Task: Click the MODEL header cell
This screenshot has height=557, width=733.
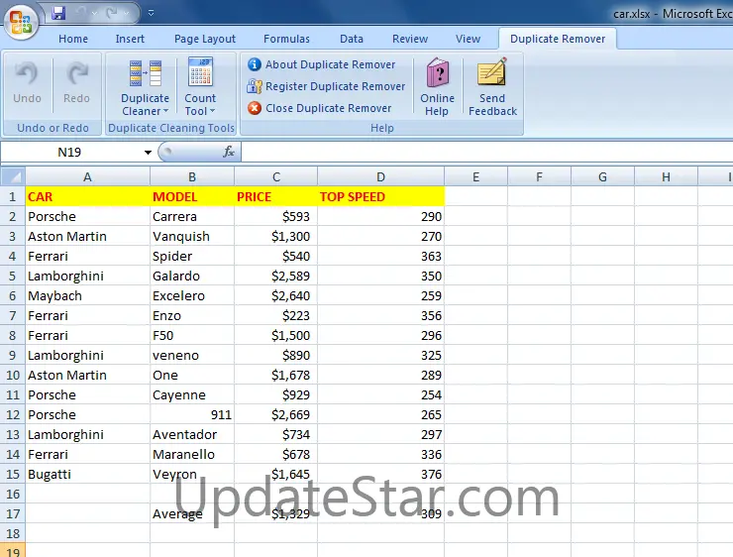Action: [192, 196]
